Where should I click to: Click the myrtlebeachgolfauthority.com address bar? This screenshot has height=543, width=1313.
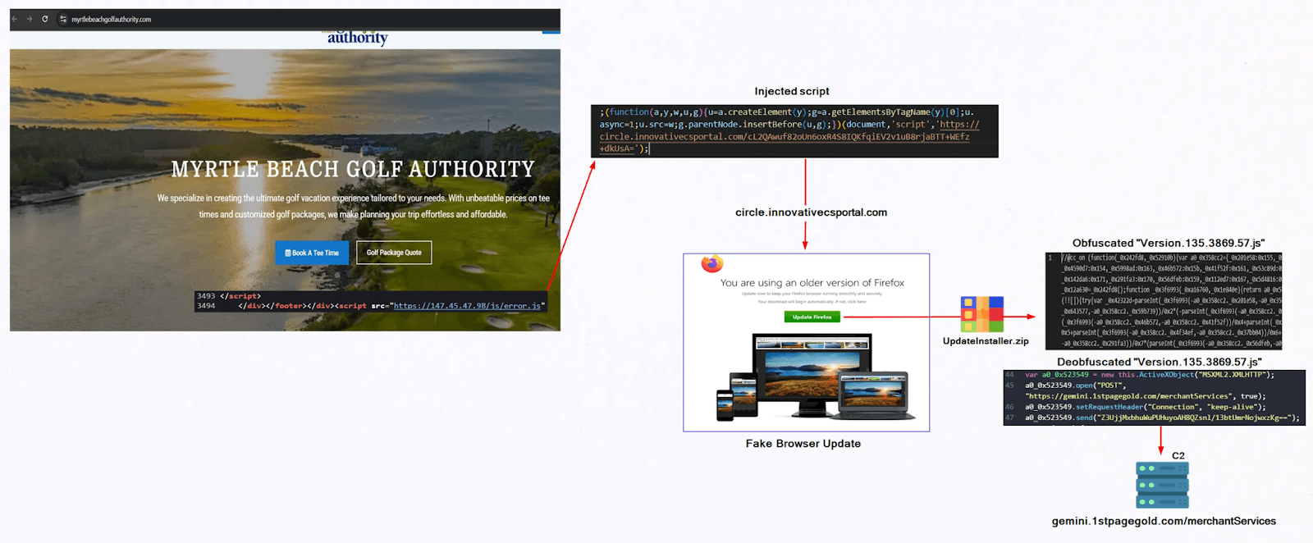point(111,19)
